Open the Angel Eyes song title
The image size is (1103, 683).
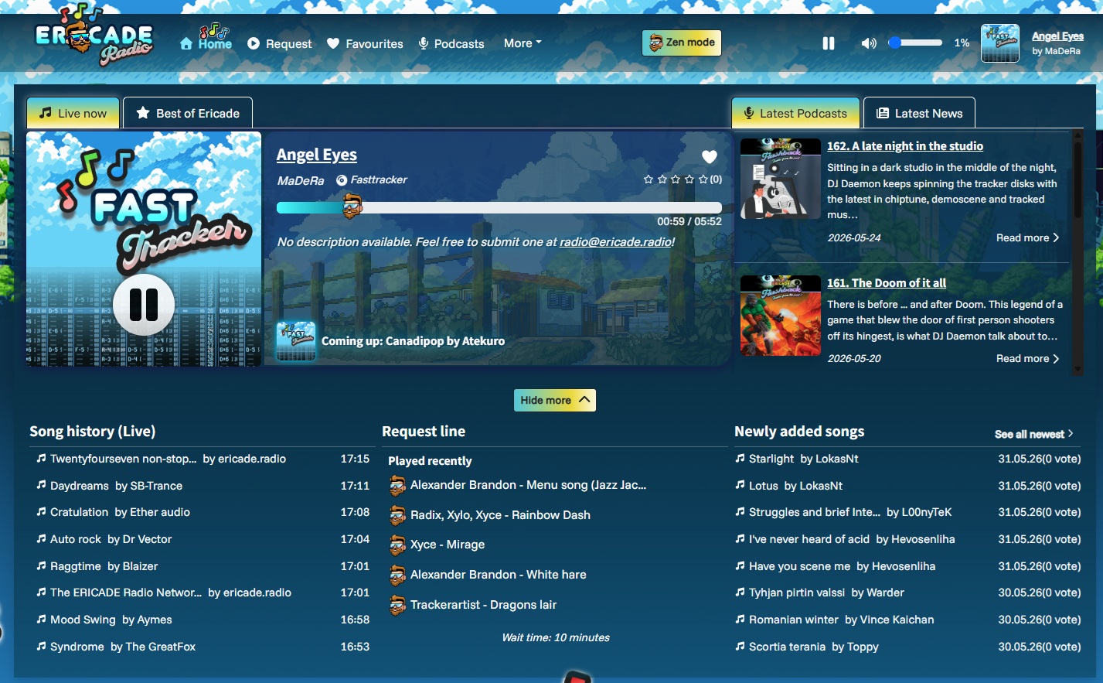point(317,155)
